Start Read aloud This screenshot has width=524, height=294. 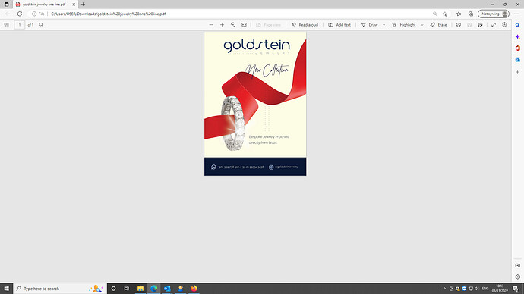[x=305, y=25]
